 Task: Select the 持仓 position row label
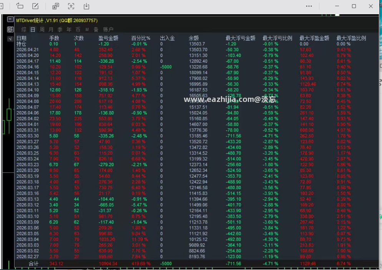(21, 44)
